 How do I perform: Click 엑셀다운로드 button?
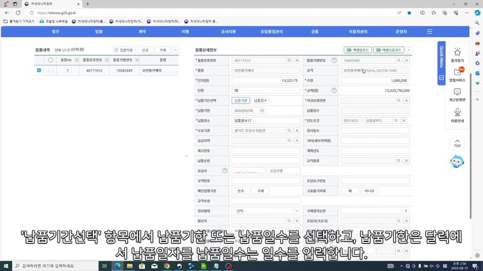389,50
